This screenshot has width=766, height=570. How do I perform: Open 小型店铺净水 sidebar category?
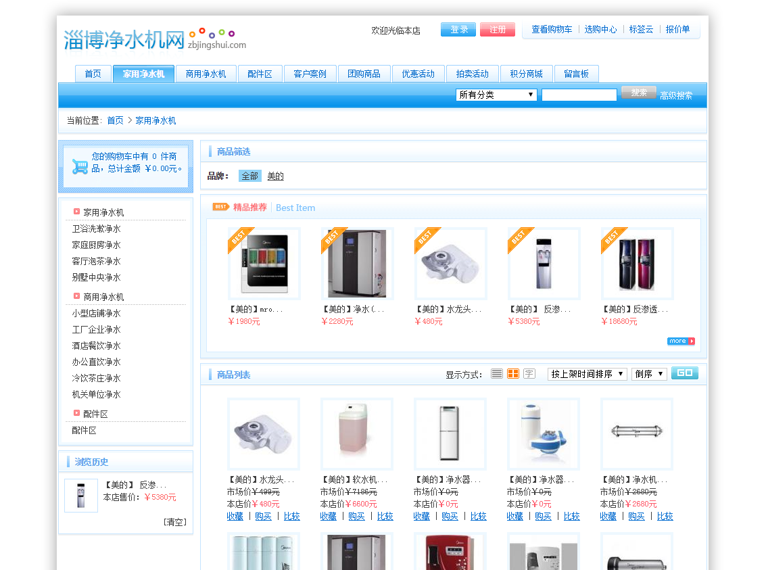point(96,313)
